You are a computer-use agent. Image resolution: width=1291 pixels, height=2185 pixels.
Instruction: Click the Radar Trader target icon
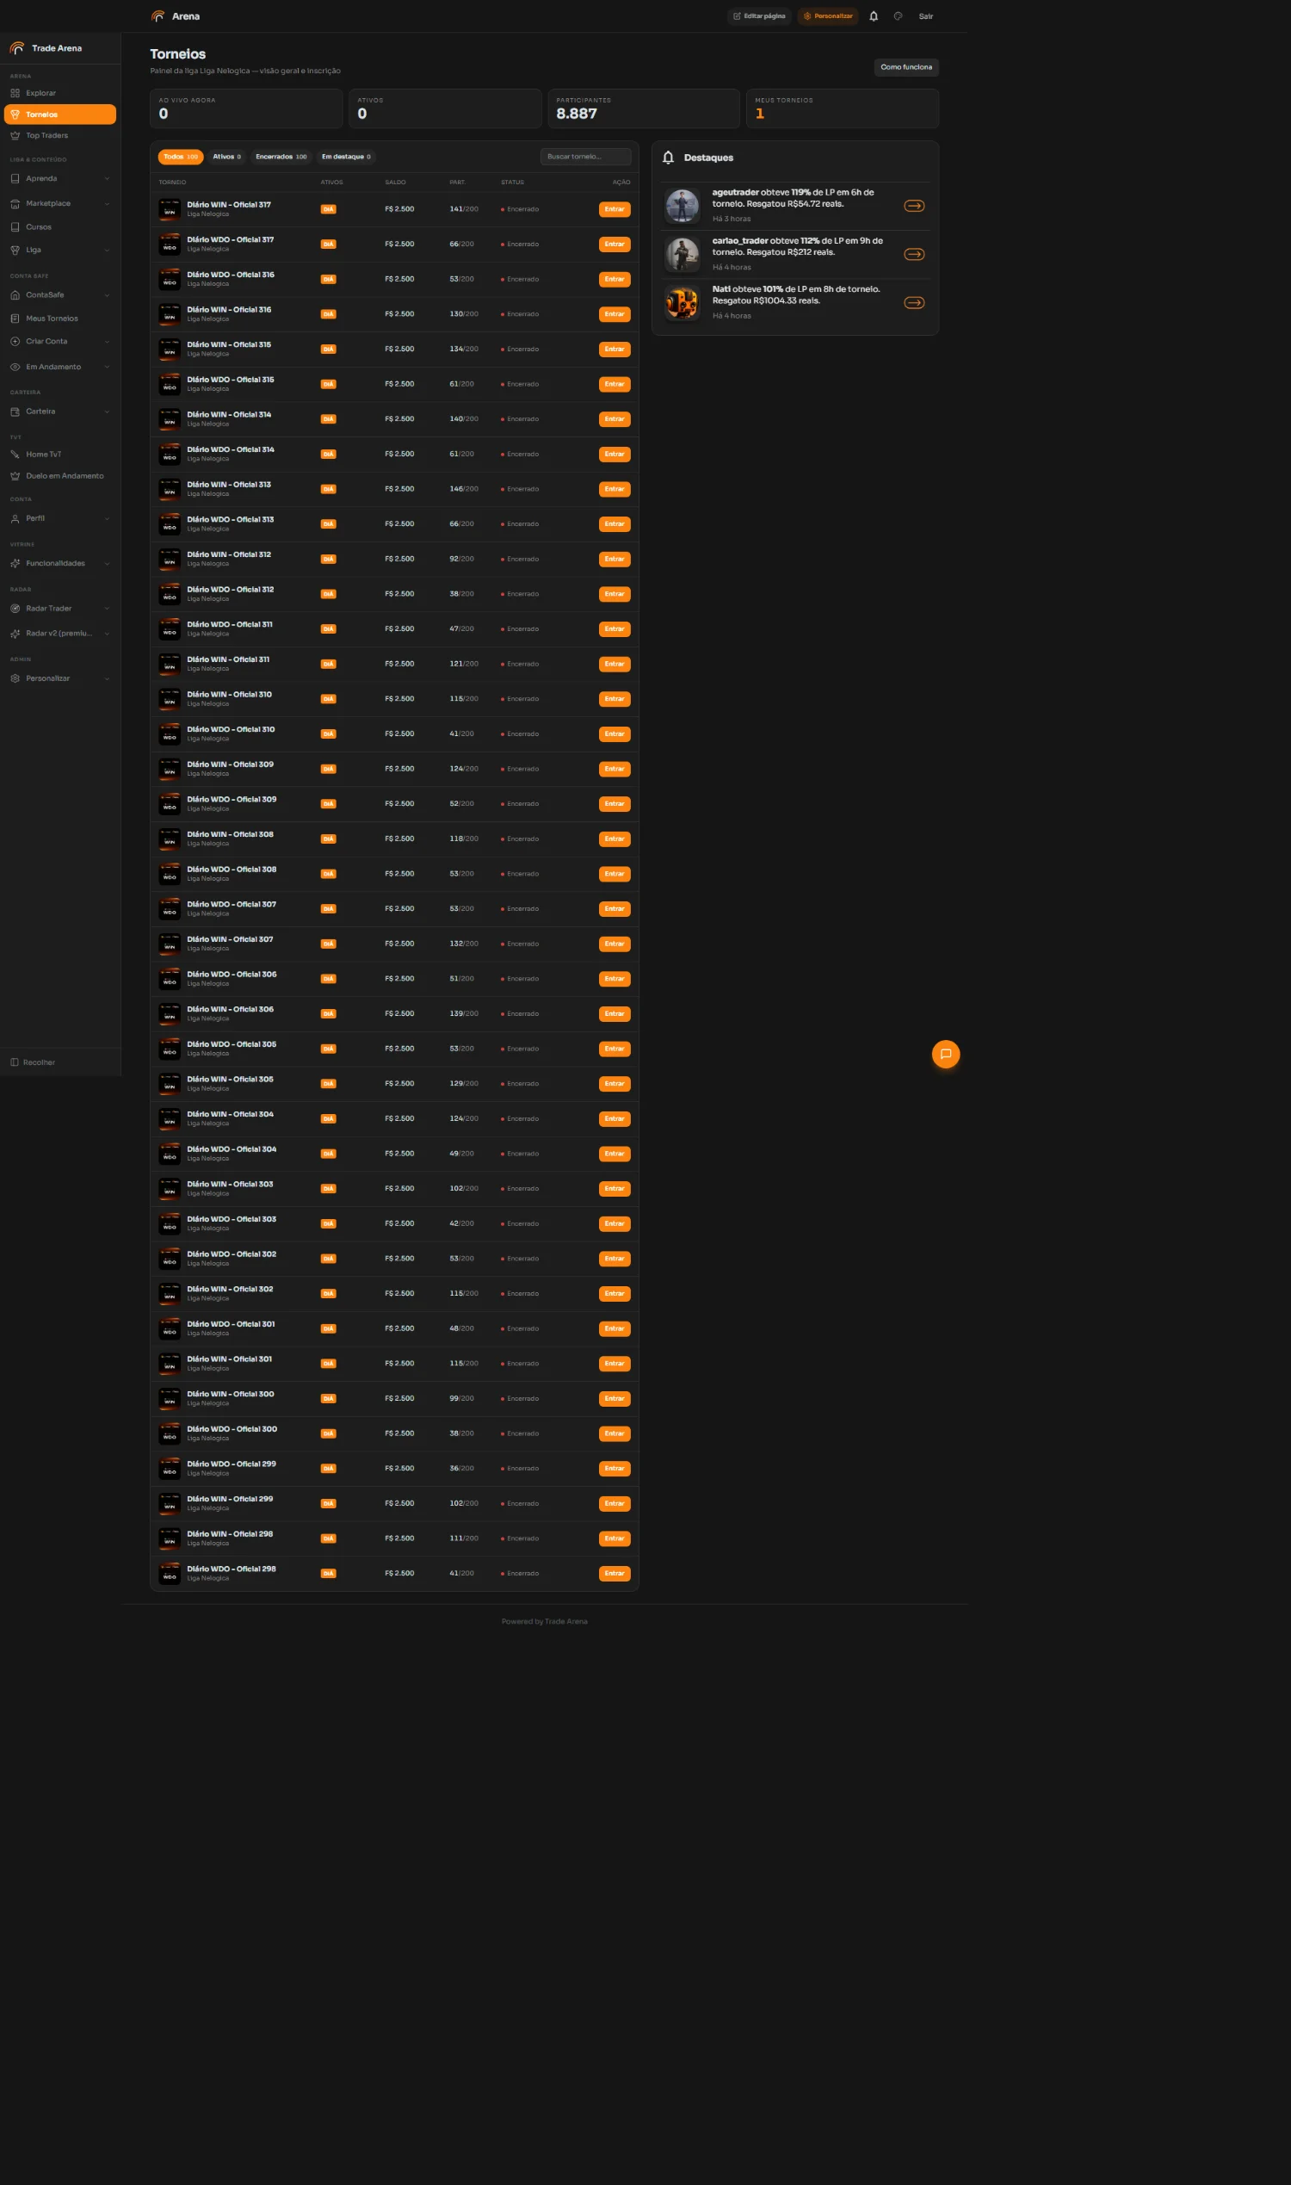pos(15,609)
